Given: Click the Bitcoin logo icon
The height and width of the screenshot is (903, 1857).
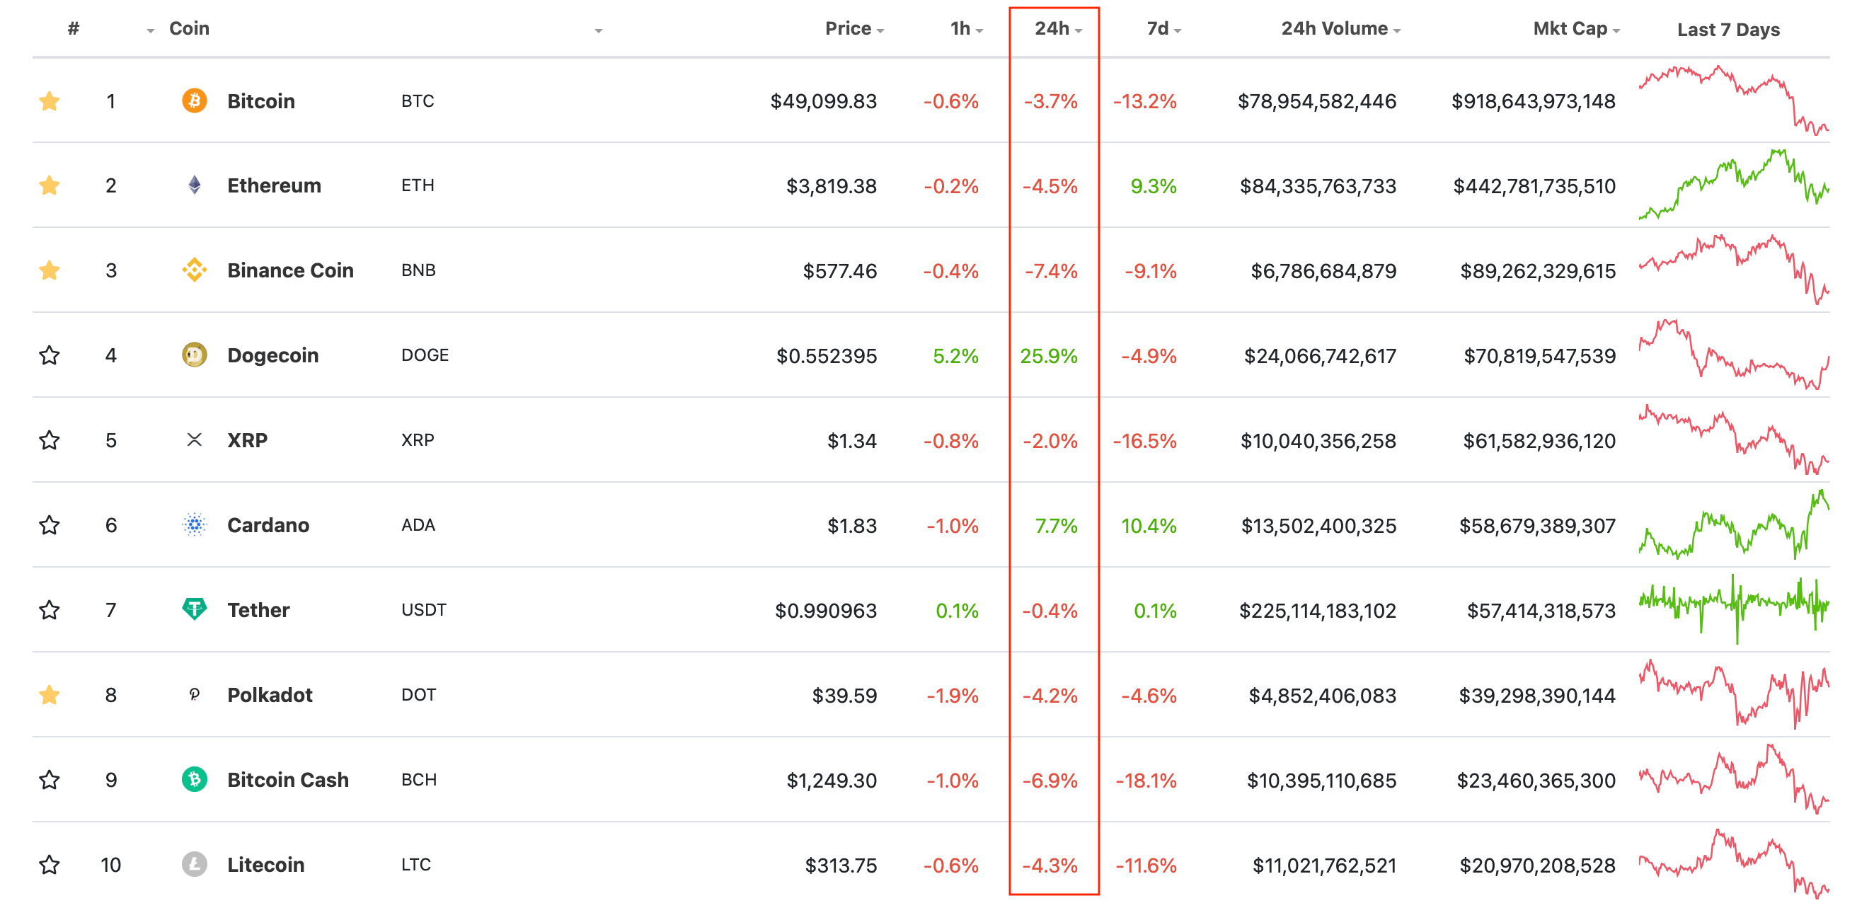Looking at the screenshot, I should click(x=194, y=100).
